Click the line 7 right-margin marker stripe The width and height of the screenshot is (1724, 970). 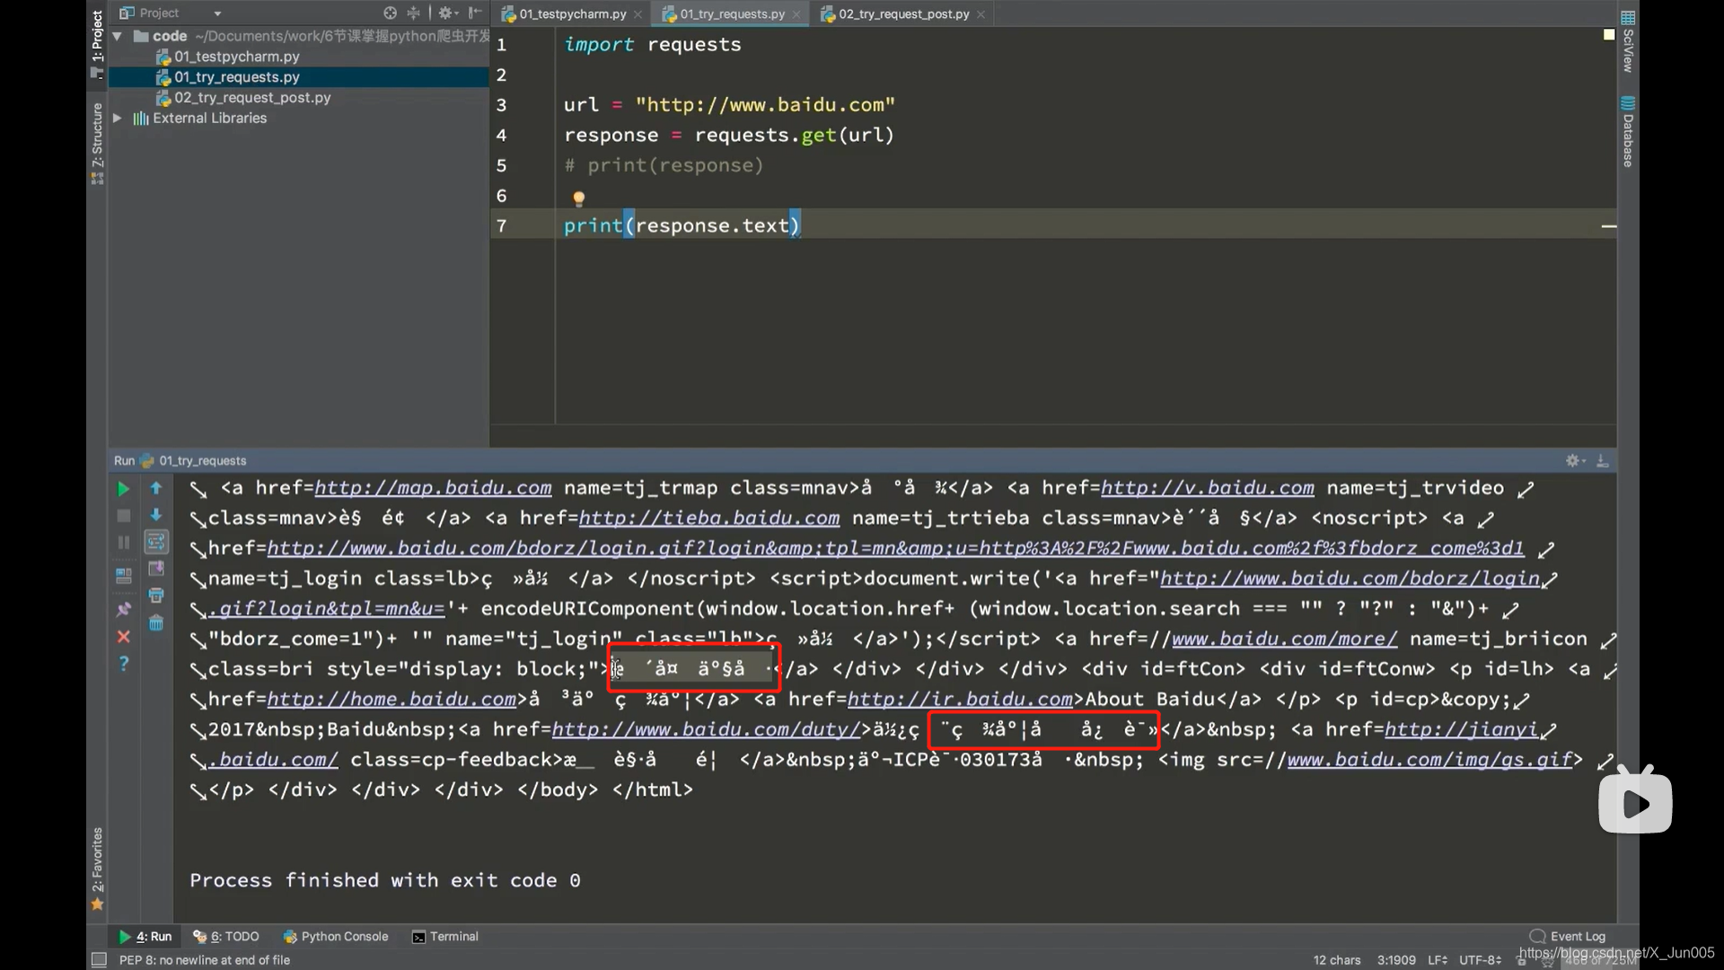tap(1609, 226)
